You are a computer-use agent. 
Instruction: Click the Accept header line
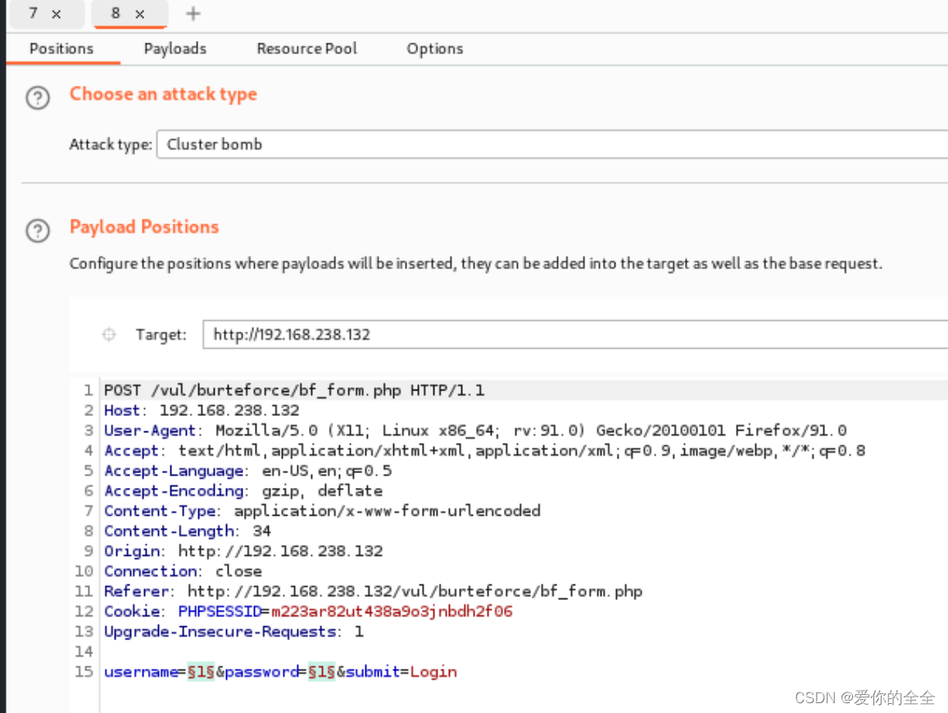(484, 451)
